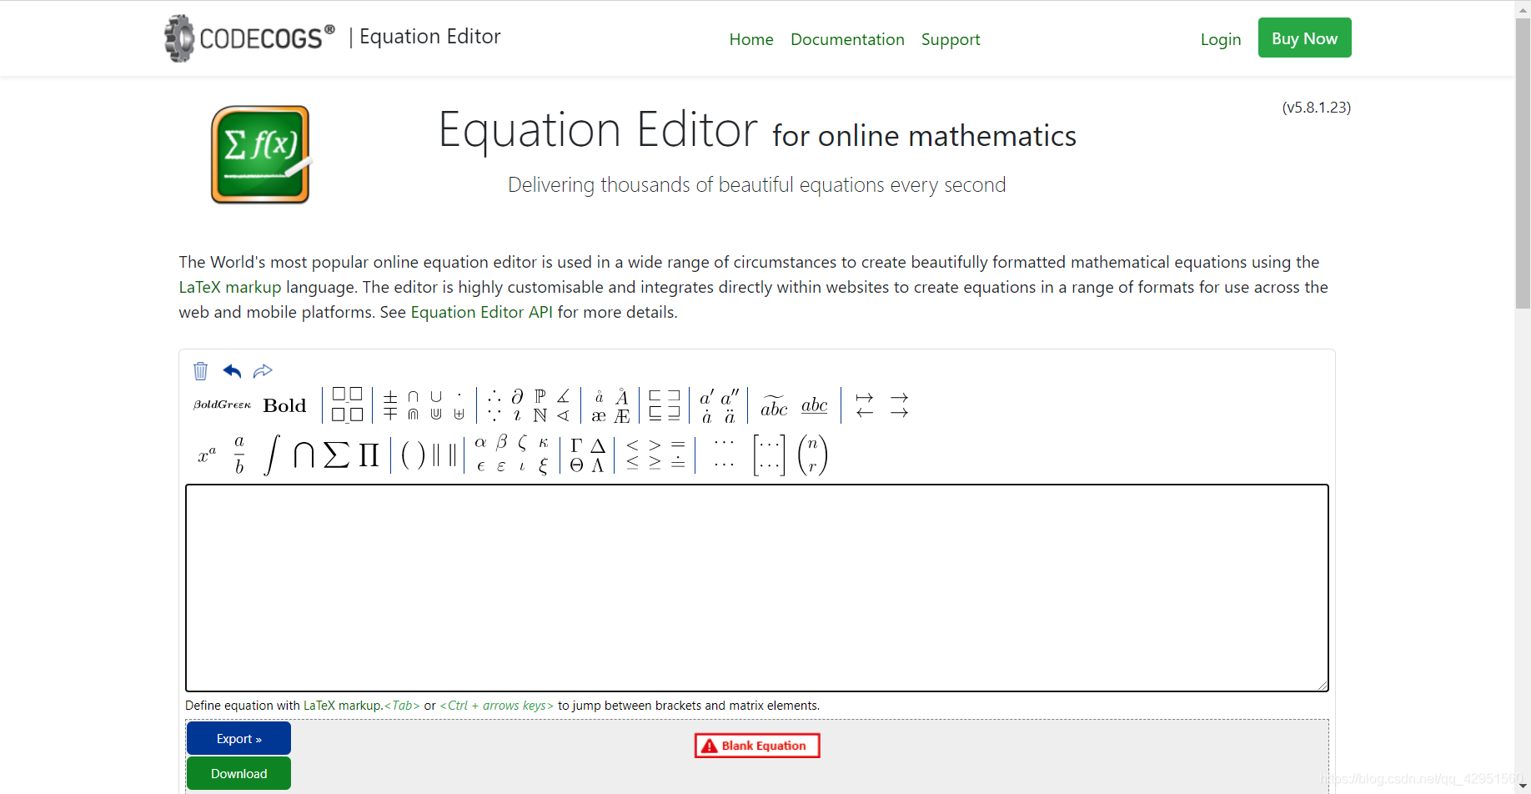
Task: Insert the summation symbol
Action: tap(336, 455)
